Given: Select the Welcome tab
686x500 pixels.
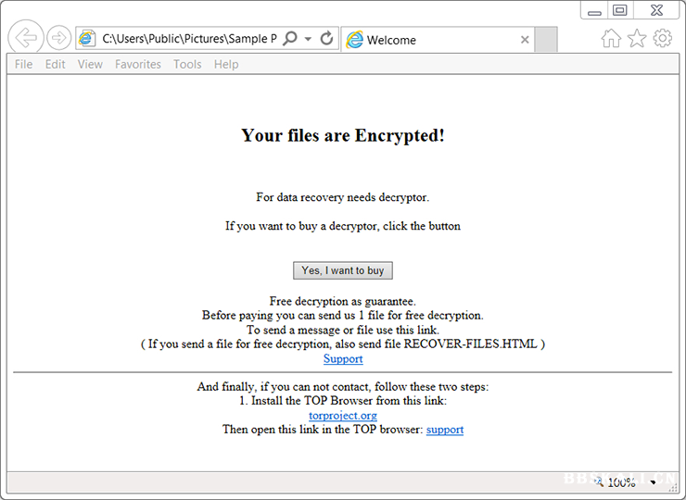Looking at the screenshot, I should 438,40.
